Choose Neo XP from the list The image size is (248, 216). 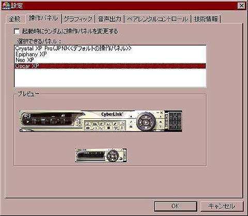pyautogui.click(x=110, y=60)
